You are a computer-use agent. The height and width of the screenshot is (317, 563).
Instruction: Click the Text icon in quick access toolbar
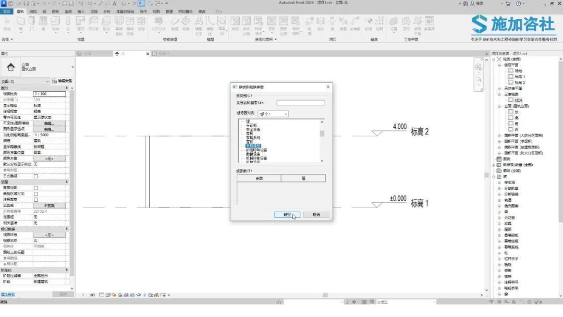(x=114, y=3)
